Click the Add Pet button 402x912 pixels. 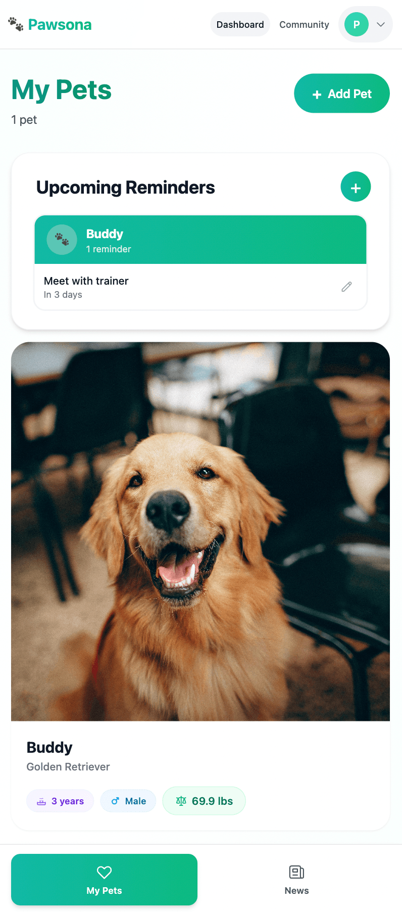[342, 94]
